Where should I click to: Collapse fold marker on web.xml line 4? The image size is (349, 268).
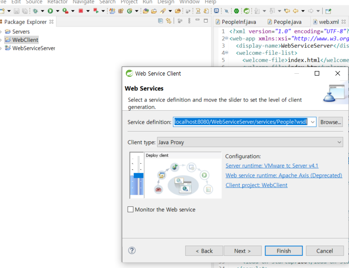tap(227, 53)
